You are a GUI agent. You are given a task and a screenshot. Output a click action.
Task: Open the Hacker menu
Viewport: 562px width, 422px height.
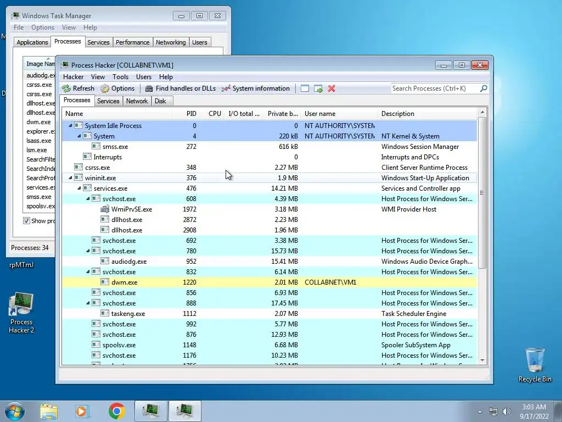tap(73, 77)
